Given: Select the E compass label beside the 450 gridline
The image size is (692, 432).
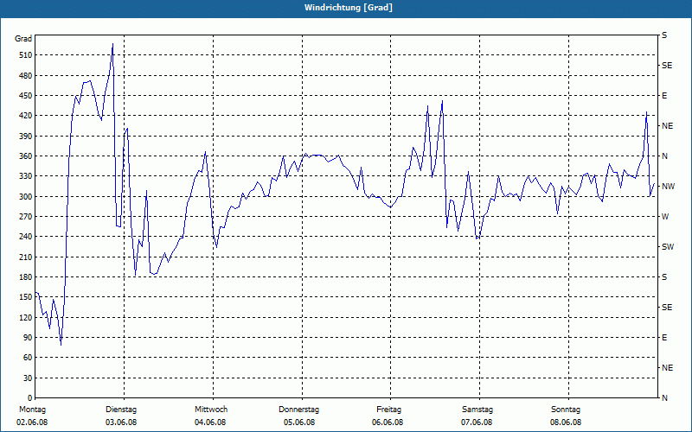Looking at the screenshot, I should (664, 96).
